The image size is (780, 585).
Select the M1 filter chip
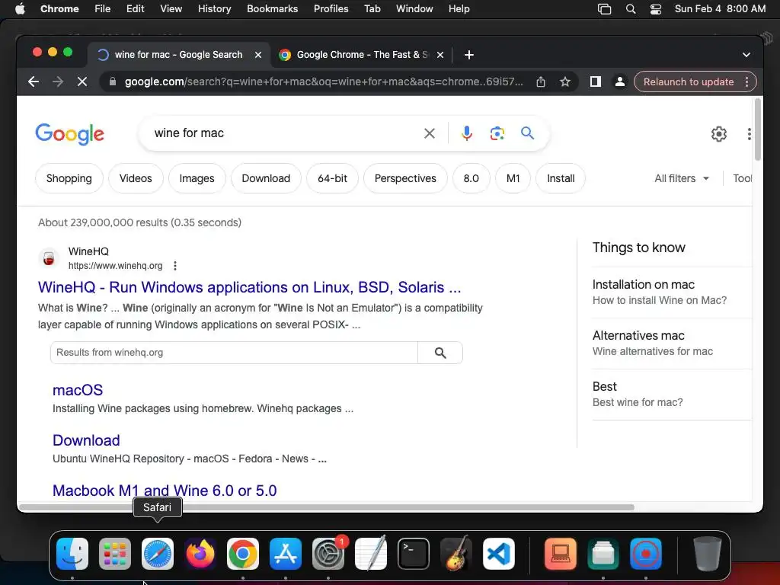[x=513, y=178]
